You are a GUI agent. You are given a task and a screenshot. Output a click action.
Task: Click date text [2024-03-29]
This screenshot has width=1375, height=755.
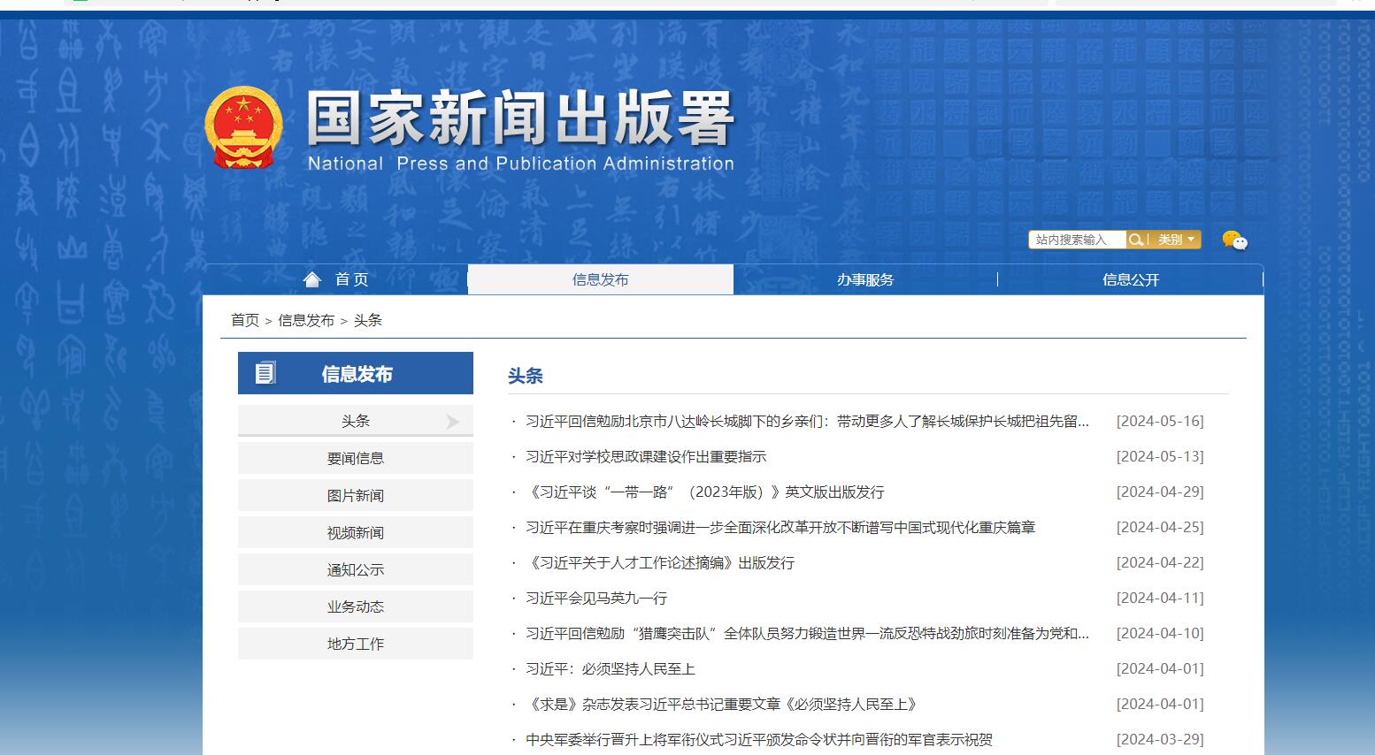(1160, 739)
